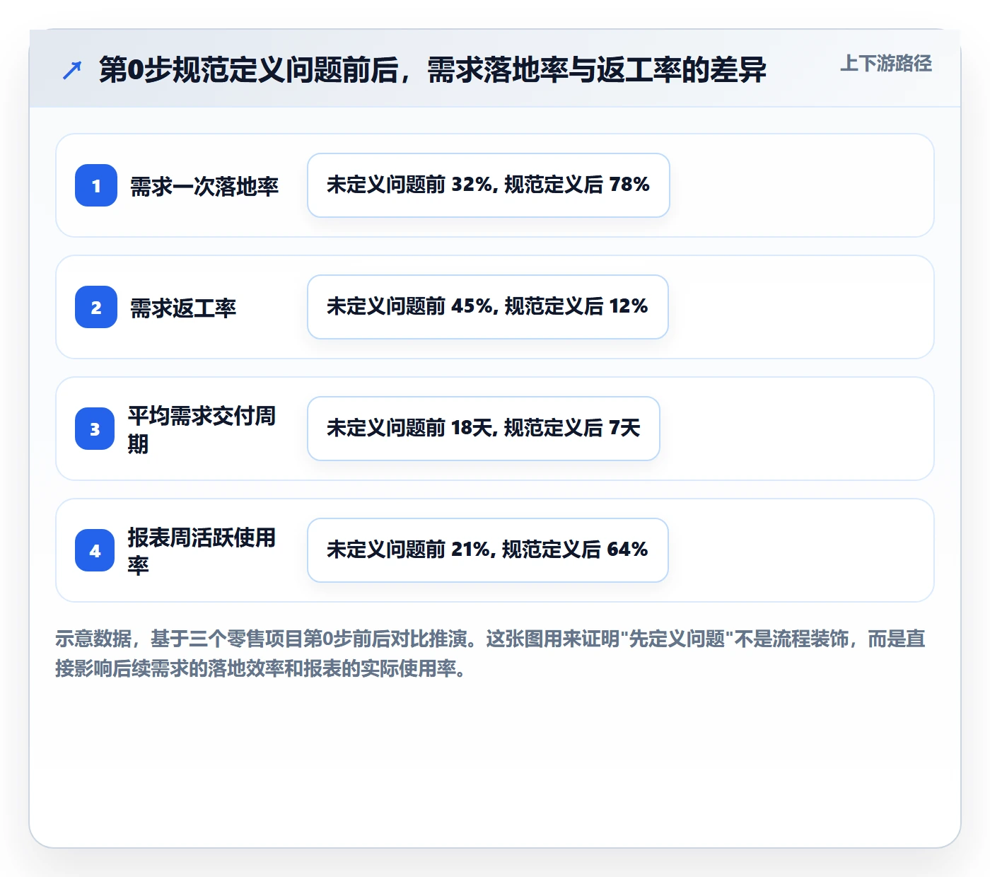Click the 需求返工率 label
Viewport: 990px width, 877px height.
point(183,308)
